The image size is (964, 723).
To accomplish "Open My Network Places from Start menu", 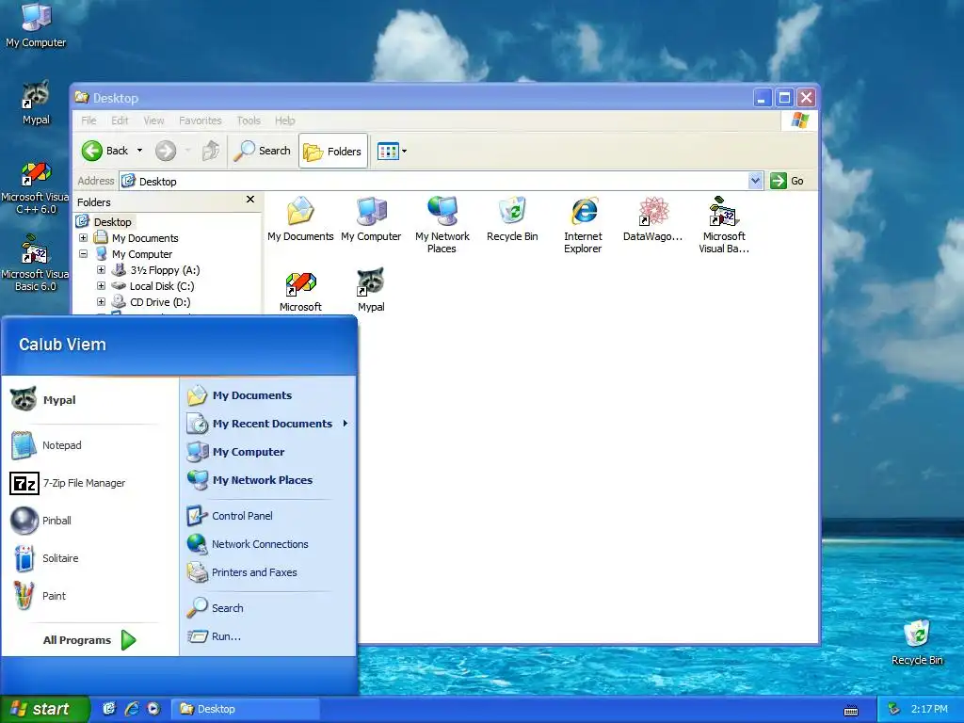I will (x=268, y=480).
